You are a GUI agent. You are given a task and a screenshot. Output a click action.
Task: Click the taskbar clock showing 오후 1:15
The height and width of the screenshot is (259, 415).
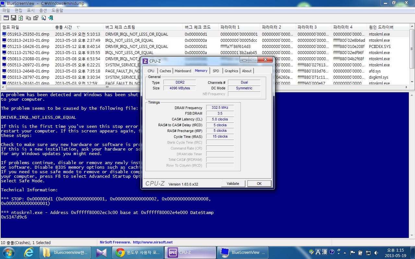(396, 253)
